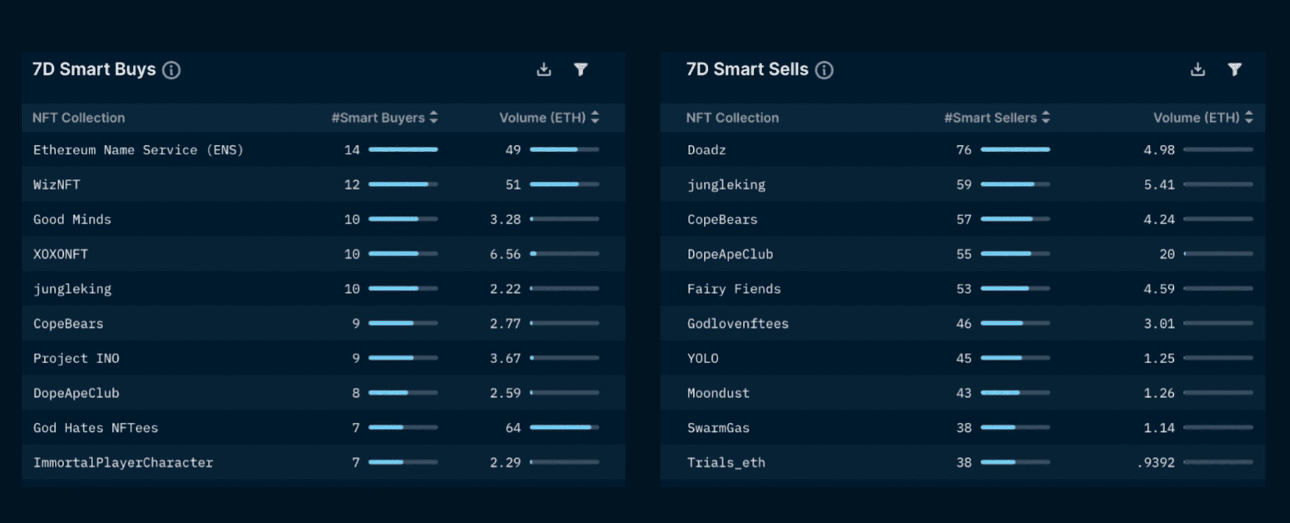Open Doadz collection in Smart Sells
Viewport: 1290px width, 523px height.
point(707,149)
